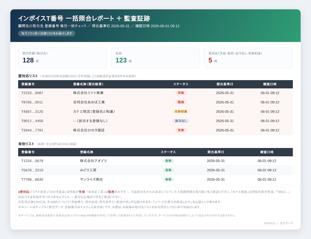The image size is (311, 239).
Task: Click the ※本シートはサンプル footnote line
Action: tap(110, 207)
